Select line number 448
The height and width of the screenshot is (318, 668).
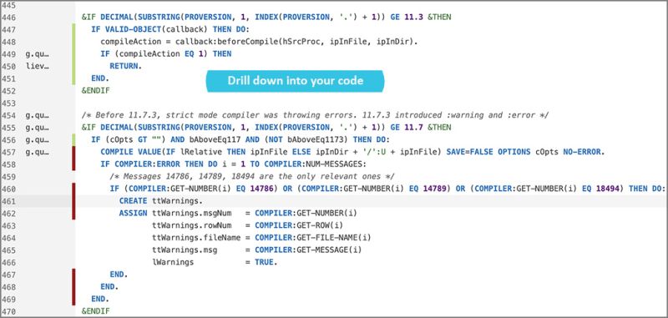(9, 42)
